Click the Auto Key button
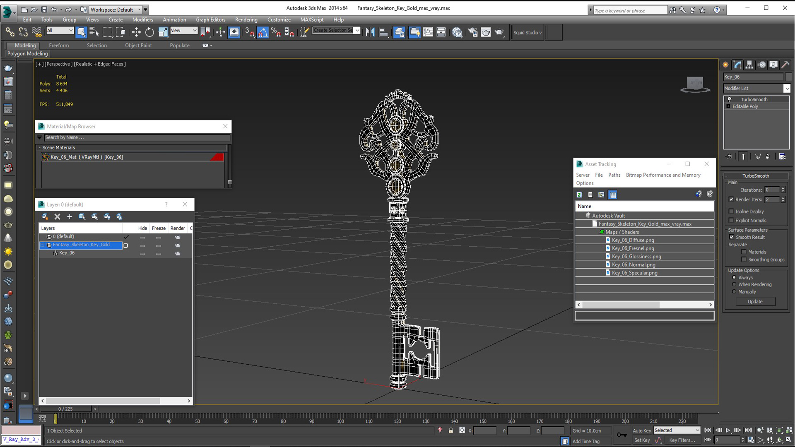 coord(642,431)
